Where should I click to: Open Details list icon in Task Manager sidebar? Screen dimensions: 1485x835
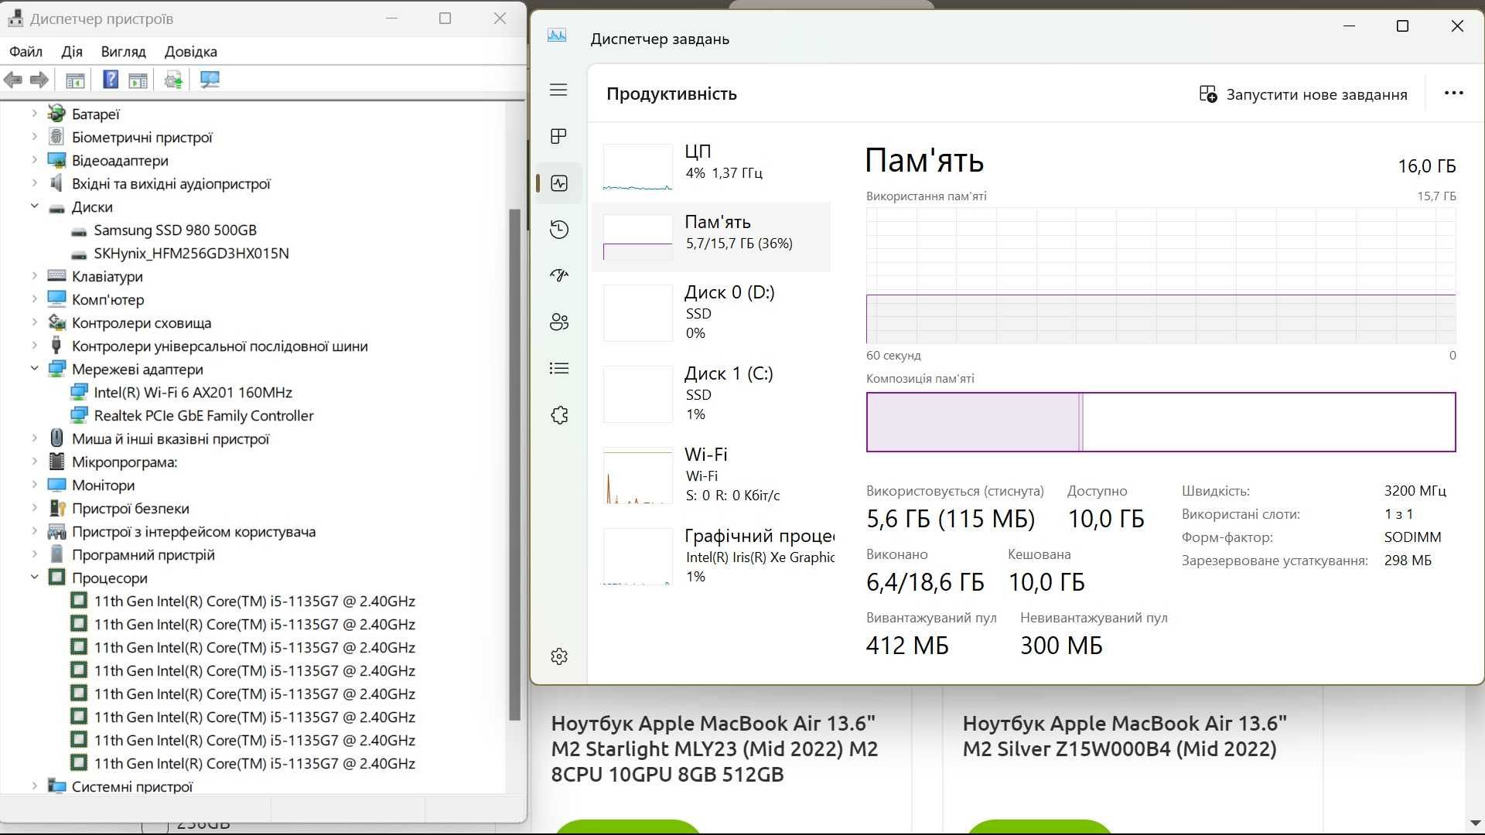(558, 369)
